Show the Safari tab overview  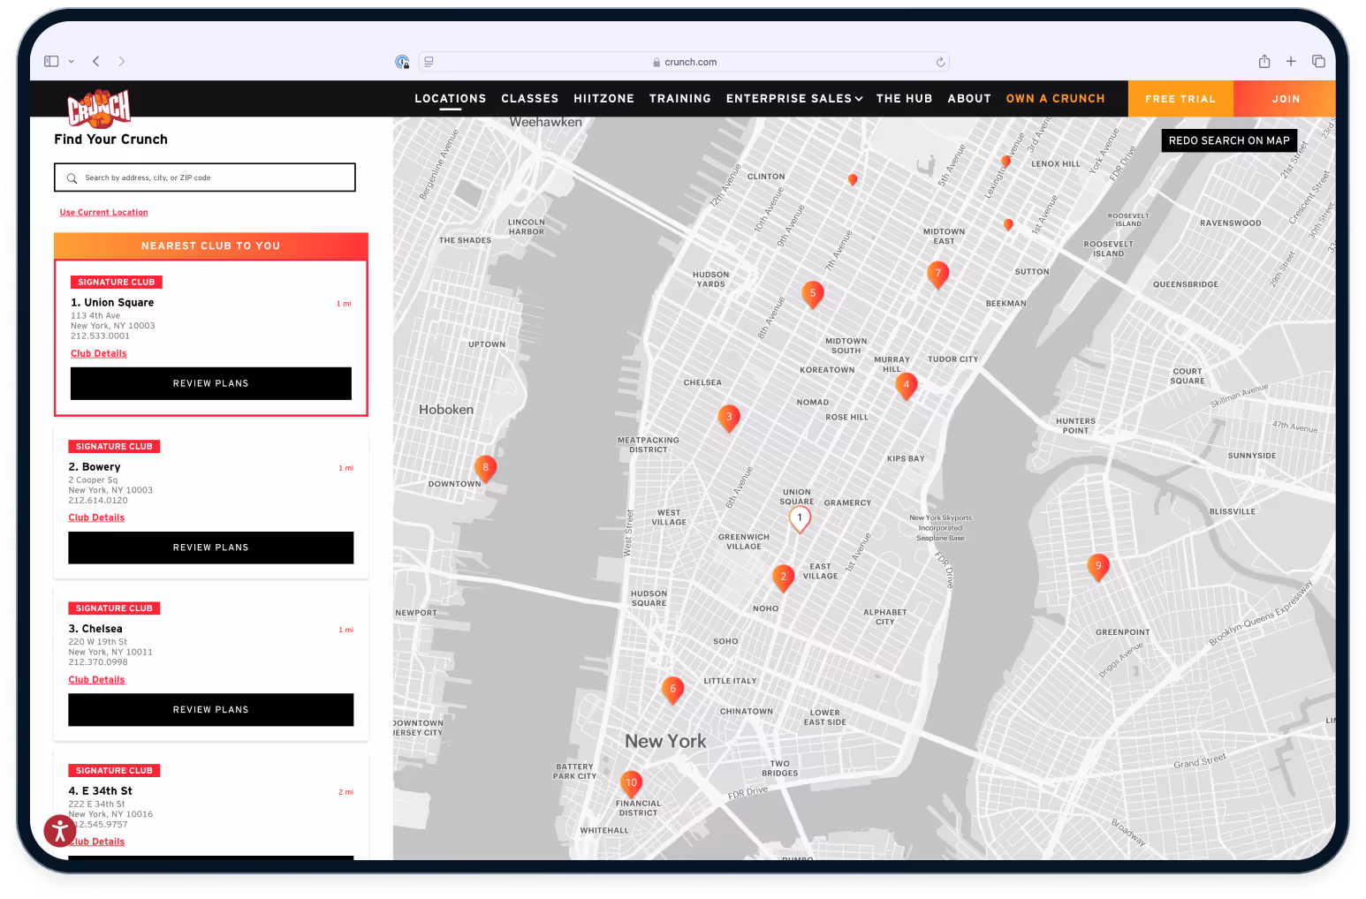pos(1318,61)
